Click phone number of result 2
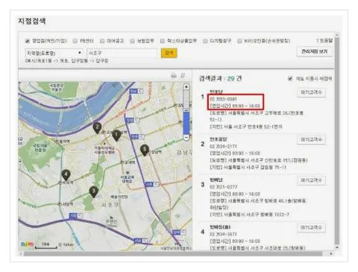Screen dimensions: 358x272 (224, 146)
